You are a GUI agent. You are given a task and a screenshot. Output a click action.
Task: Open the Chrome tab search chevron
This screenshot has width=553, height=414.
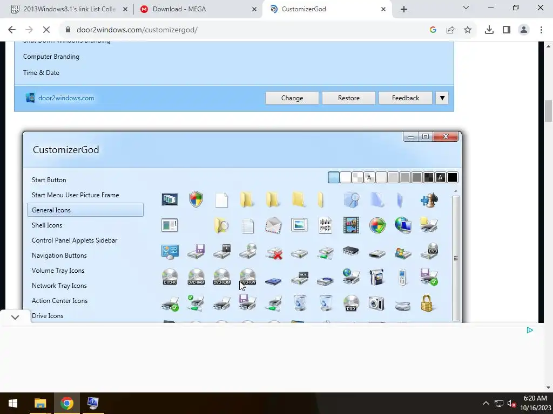click(466, 8)
